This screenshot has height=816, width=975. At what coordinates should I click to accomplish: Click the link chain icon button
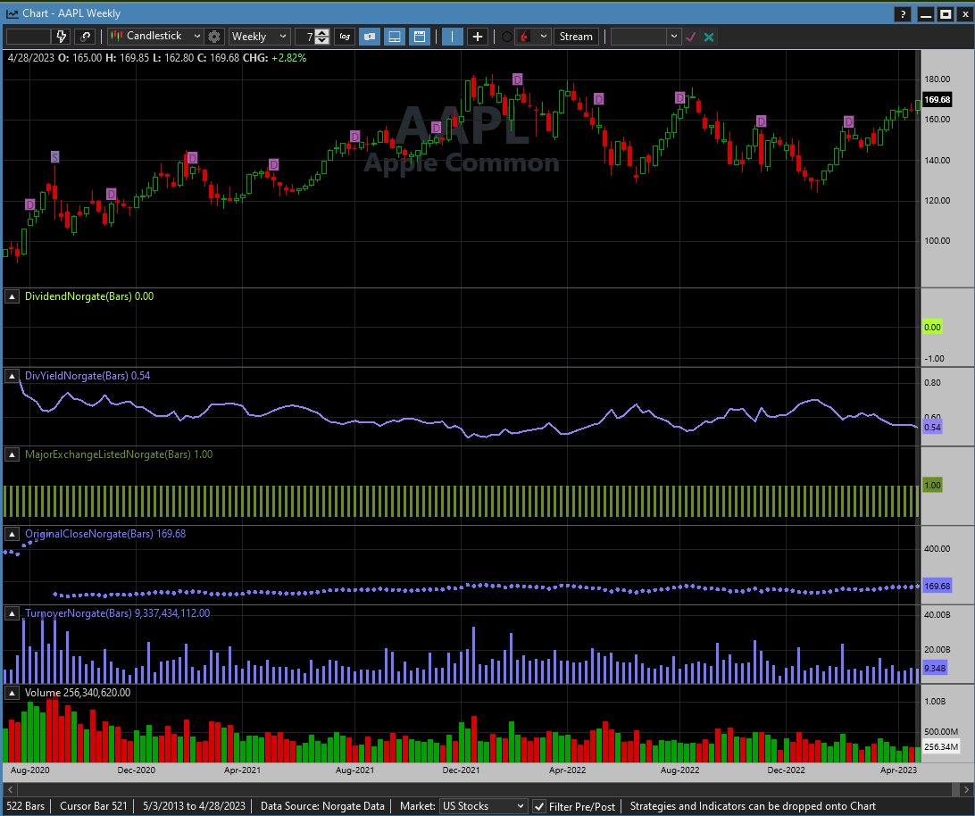point(85,37)
